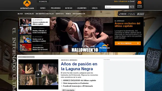The image size is (162, 91).
Task: Click the No te lo pierdas button
Action: (128, 43)
